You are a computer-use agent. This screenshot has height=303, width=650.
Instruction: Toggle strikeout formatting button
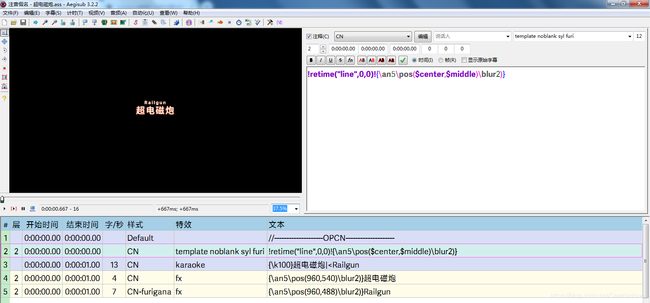(x=340, y=60)
